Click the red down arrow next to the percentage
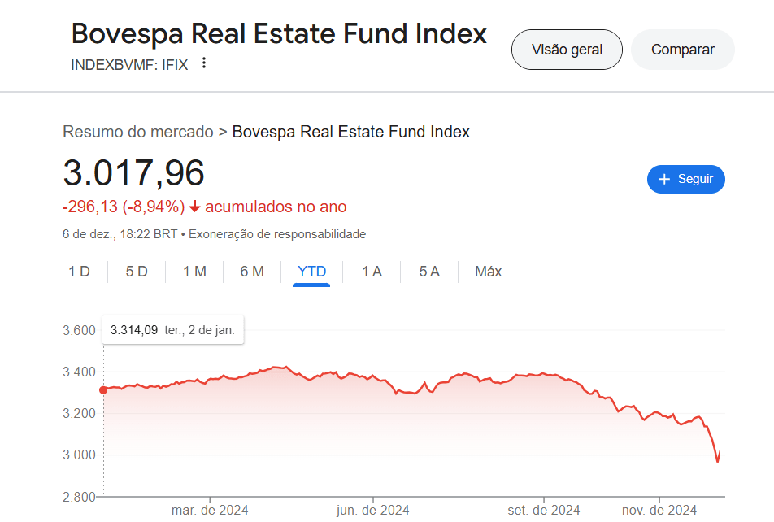774x522 pixels. coord(194,207)
